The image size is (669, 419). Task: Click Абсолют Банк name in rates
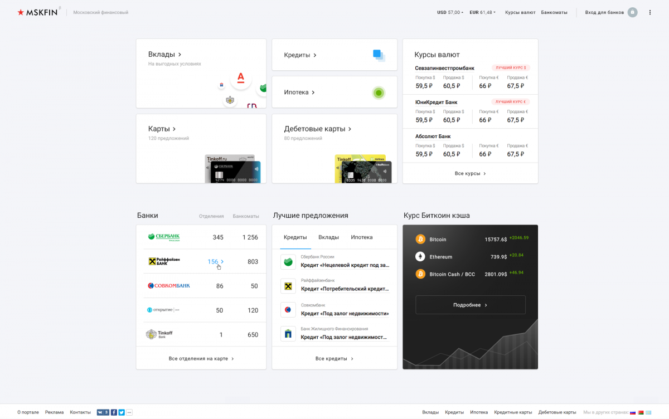(x=433, y=136)
